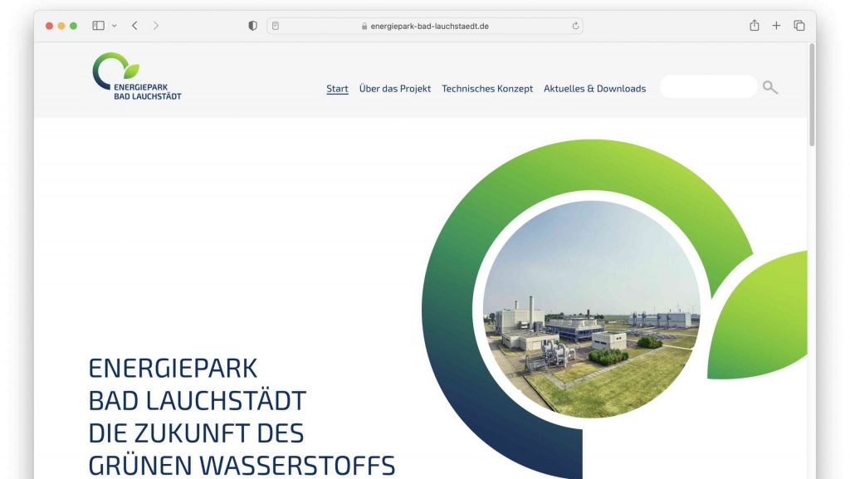Select the heading text Die Zukunft des
The width and height of the screenshot is (850, 479).
196,433
